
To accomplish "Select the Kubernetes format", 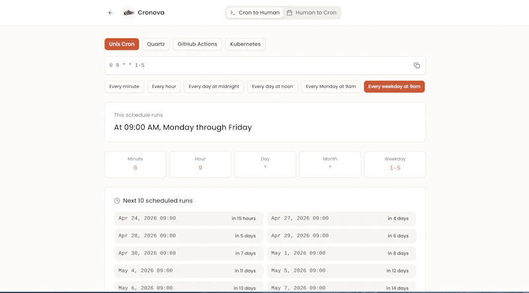I will click(x=245, y=44).
